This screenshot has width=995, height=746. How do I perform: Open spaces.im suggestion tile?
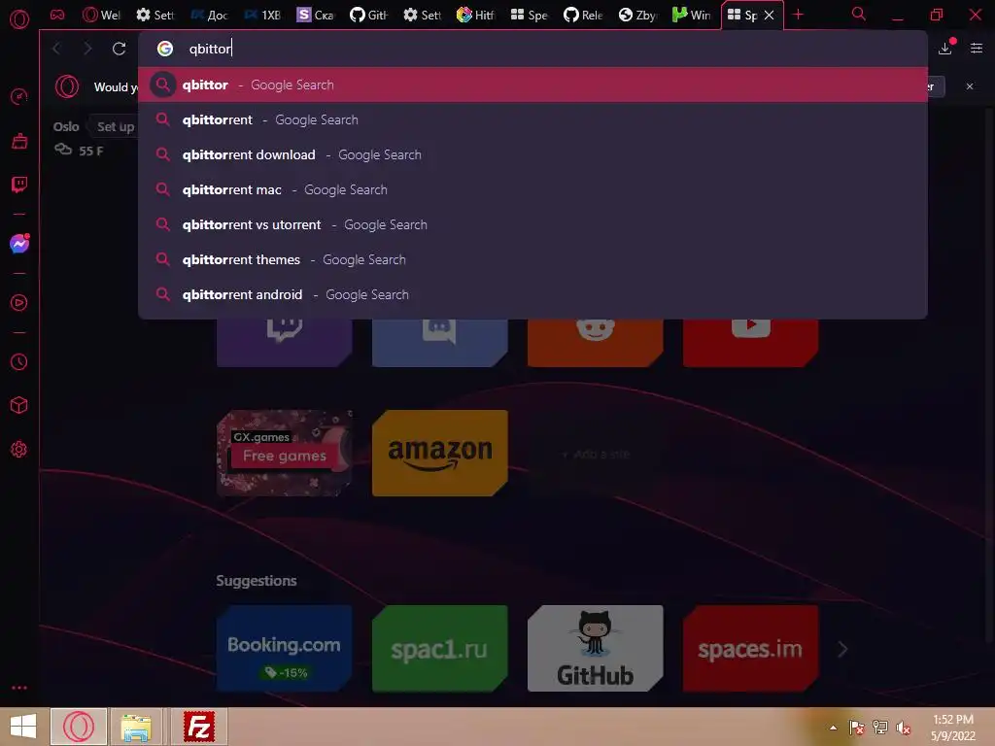point(751,648)
